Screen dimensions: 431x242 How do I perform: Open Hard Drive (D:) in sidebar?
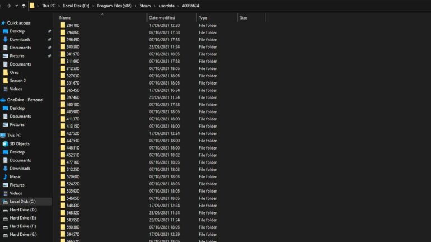pos(24,210)
